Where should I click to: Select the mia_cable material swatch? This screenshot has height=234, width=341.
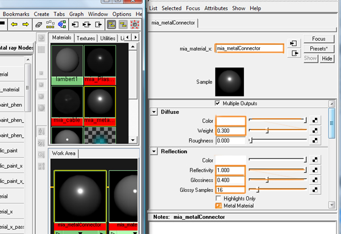[67, 106]
